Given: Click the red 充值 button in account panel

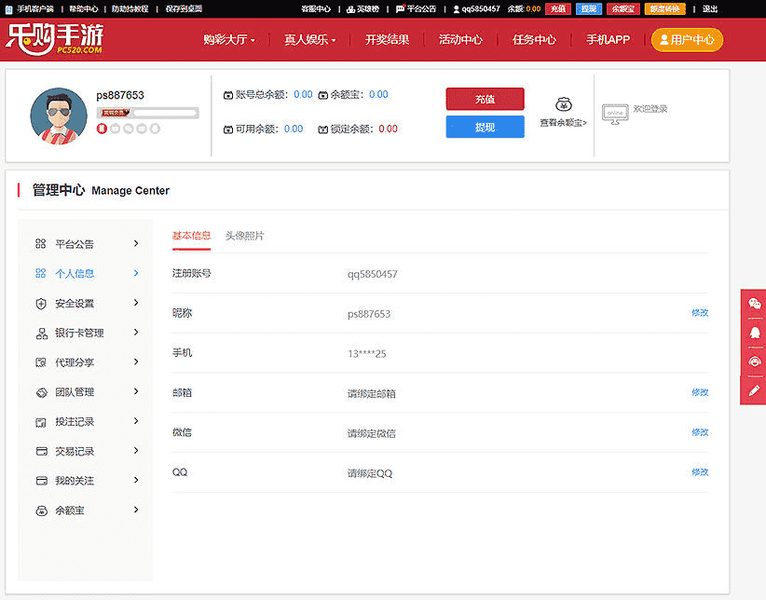Looking at the screenshot, I should click(x=485, y=99).
